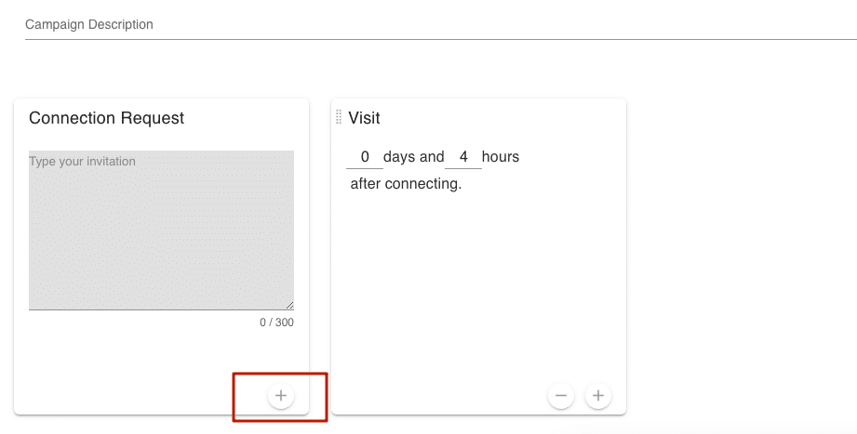Click the Visit card title
The image size is (857, 434).
pos(364,118)
